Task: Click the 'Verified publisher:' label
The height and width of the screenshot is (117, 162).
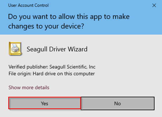Action: [28, 67]
